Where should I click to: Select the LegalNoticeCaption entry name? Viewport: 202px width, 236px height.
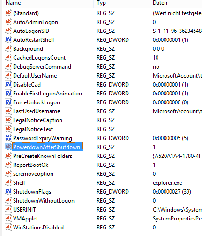[37, 120]
